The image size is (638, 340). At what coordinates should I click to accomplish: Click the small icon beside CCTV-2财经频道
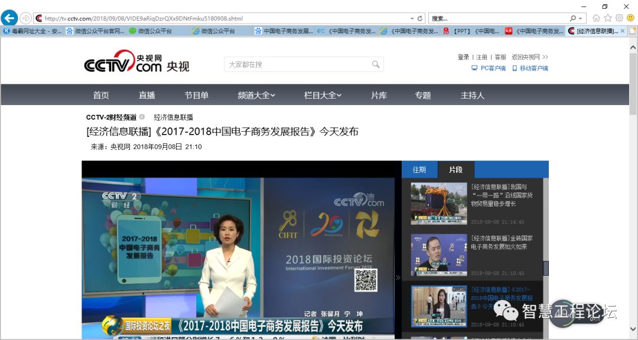(142, 117)
